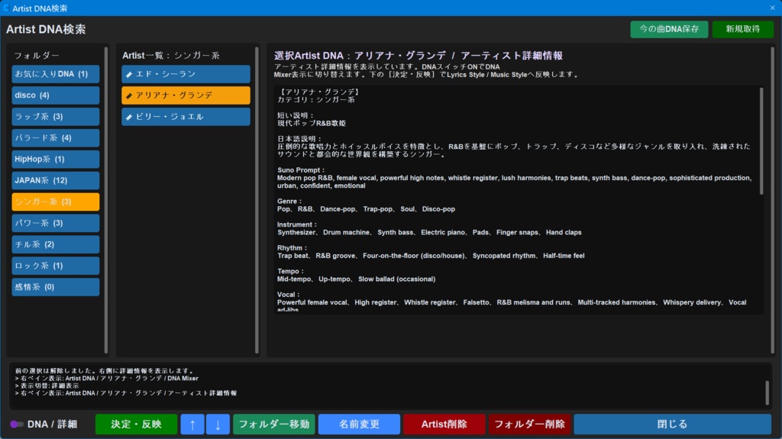Click the app icon in the title bar
Screen dimensions: 782x439
click(6, 8)
